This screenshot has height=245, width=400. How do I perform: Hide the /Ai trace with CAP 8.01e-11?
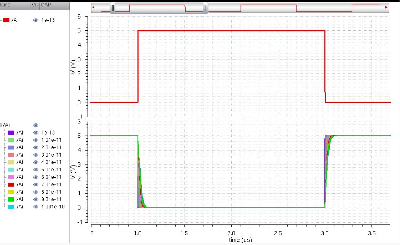pos(36,192)
